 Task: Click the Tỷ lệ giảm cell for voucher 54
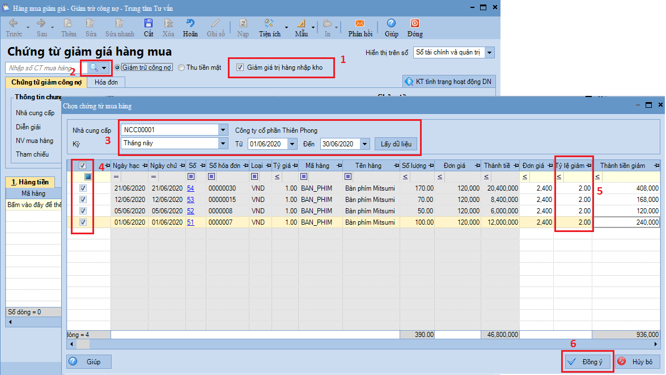tap(573, 188)
